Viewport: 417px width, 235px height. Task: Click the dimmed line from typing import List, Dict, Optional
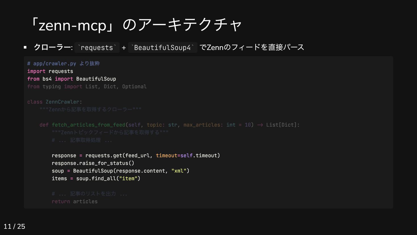87,87
